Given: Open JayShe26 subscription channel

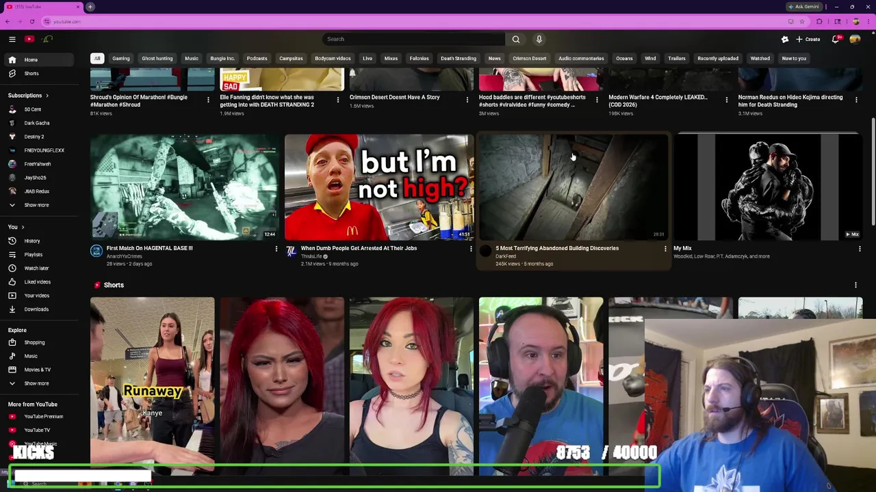Looking at the screenshot, I should [35, 178].
